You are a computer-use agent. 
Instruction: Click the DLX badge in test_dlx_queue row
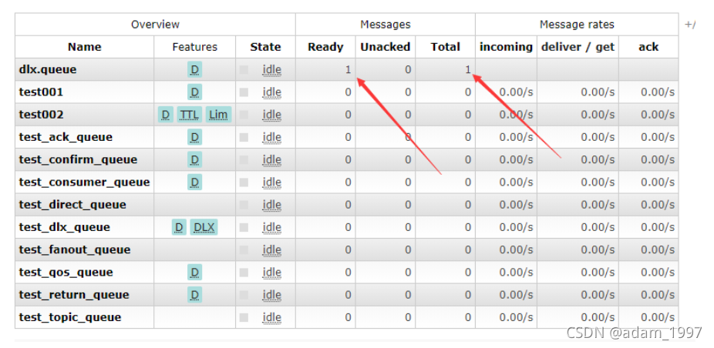(x=204, y=227)
